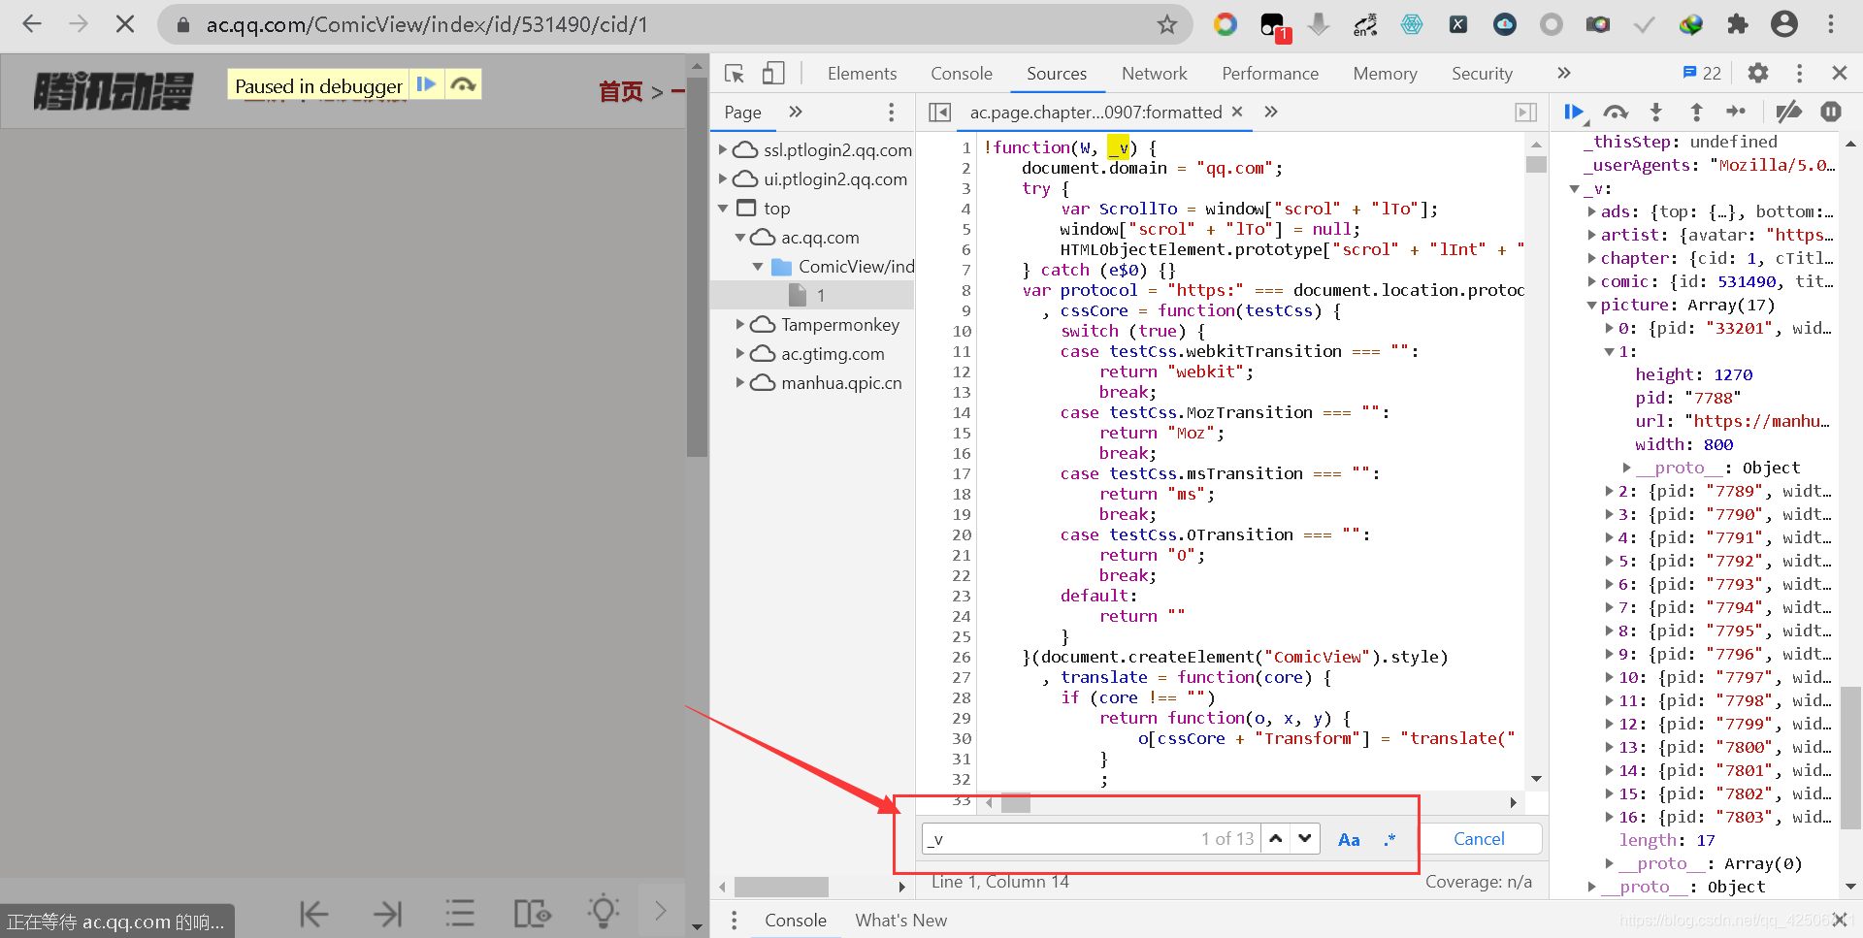Step into next function call

coord(1656,113)
